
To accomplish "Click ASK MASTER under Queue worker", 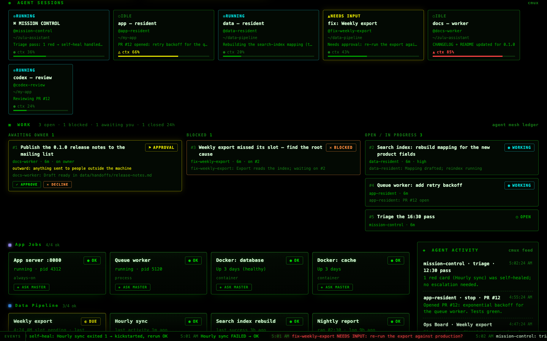I will tap(133, 287).
